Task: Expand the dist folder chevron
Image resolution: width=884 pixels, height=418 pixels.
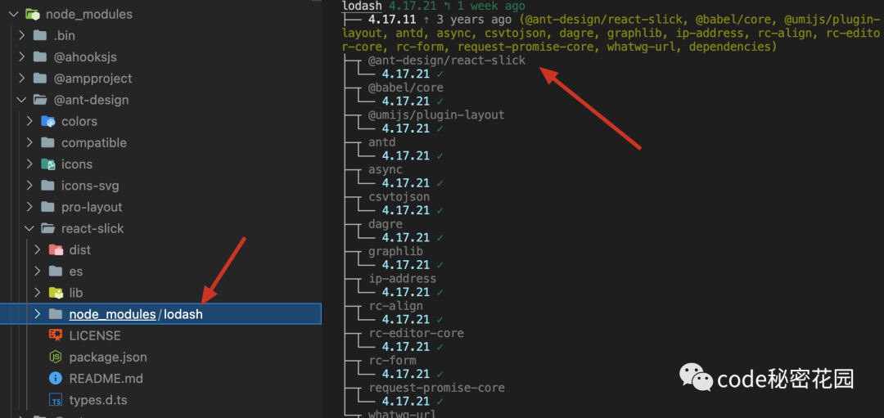Action: (38, 249)
